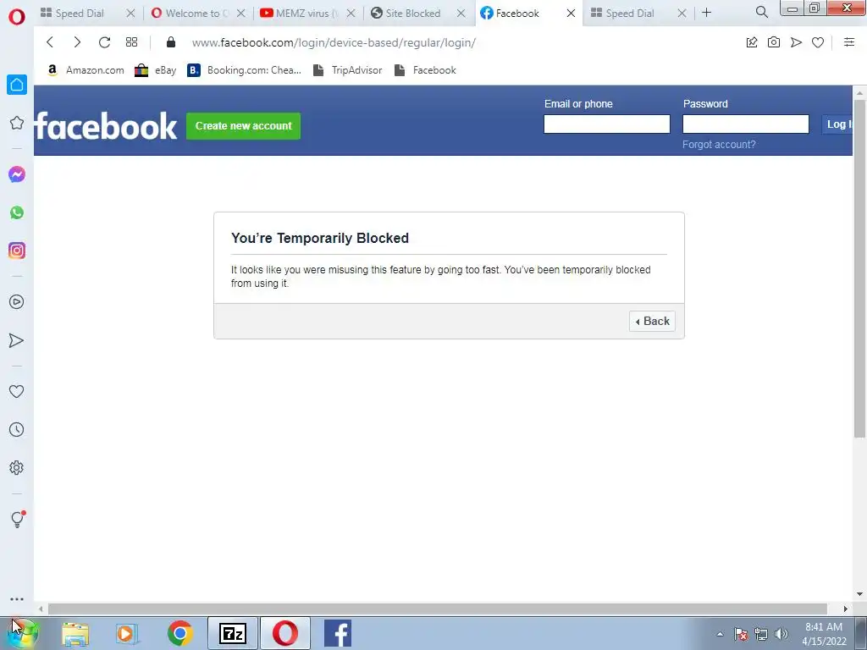Open sidebar setup three dots
The height and width of the screenshot is (650, 867).
click(x=17, y=599)
